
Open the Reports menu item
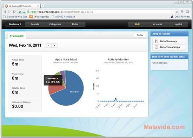click(x=35, y=24)
